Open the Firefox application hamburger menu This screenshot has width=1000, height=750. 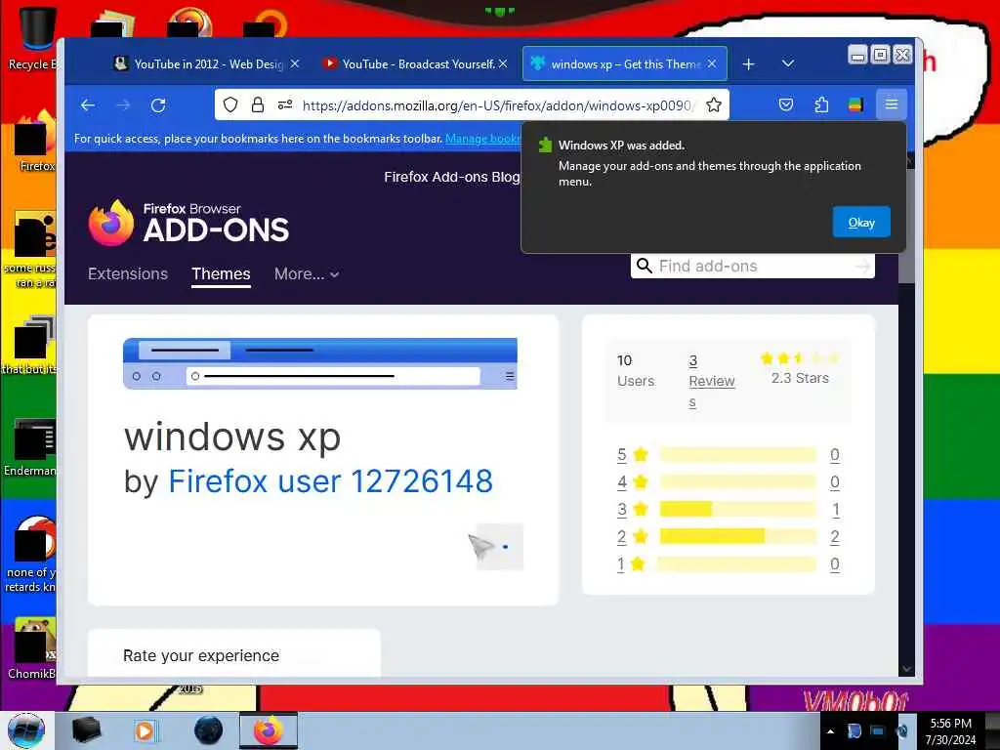[891, 104]
